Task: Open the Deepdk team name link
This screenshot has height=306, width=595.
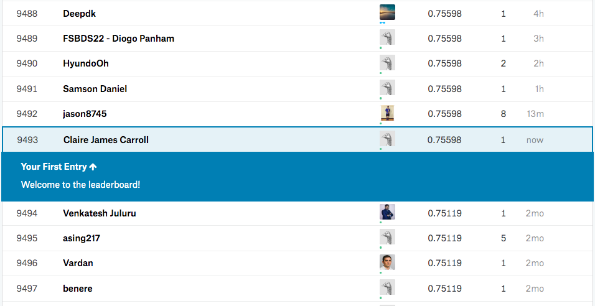Action: click(79, 14)
